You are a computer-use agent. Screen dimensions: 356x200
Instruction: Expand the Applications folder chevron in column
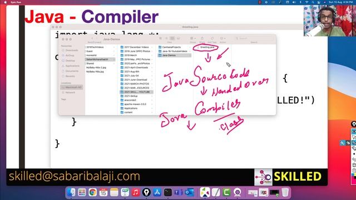pyautogui.click(x=152, y=108)
